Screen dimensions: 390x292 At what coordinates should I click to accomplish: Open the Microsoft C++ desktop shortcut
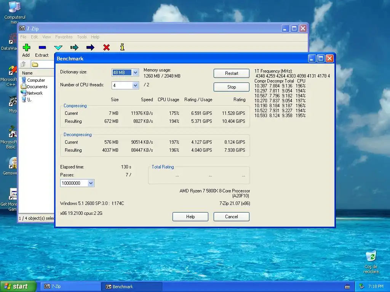pos(9,76)
